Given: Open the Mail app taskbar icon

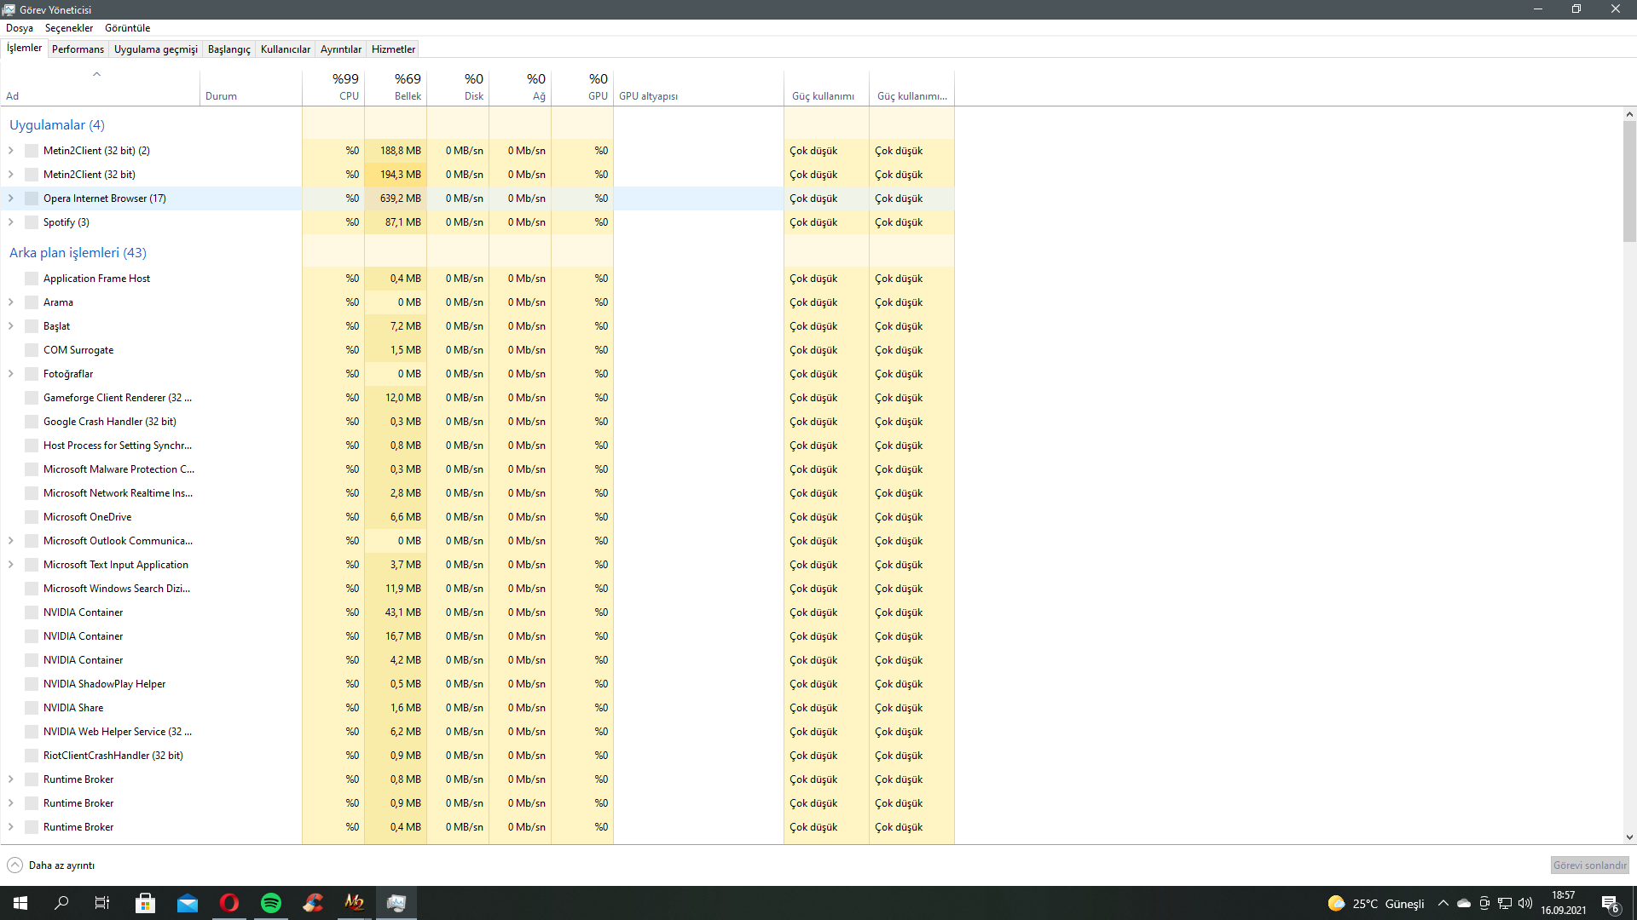Looking at the screenshot, I should click(x=187, y=903).
